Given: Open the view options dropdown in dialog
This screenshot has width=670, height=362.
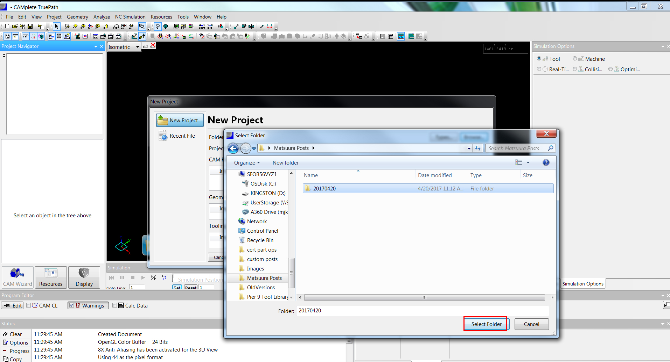Looking at the screenshot, I should click(528, 162).
